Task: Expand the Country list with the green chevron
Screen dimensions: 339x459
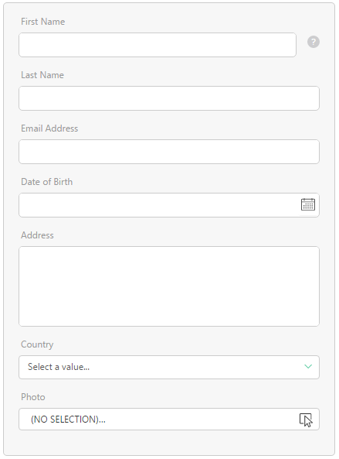Action: tap(308, 366)
